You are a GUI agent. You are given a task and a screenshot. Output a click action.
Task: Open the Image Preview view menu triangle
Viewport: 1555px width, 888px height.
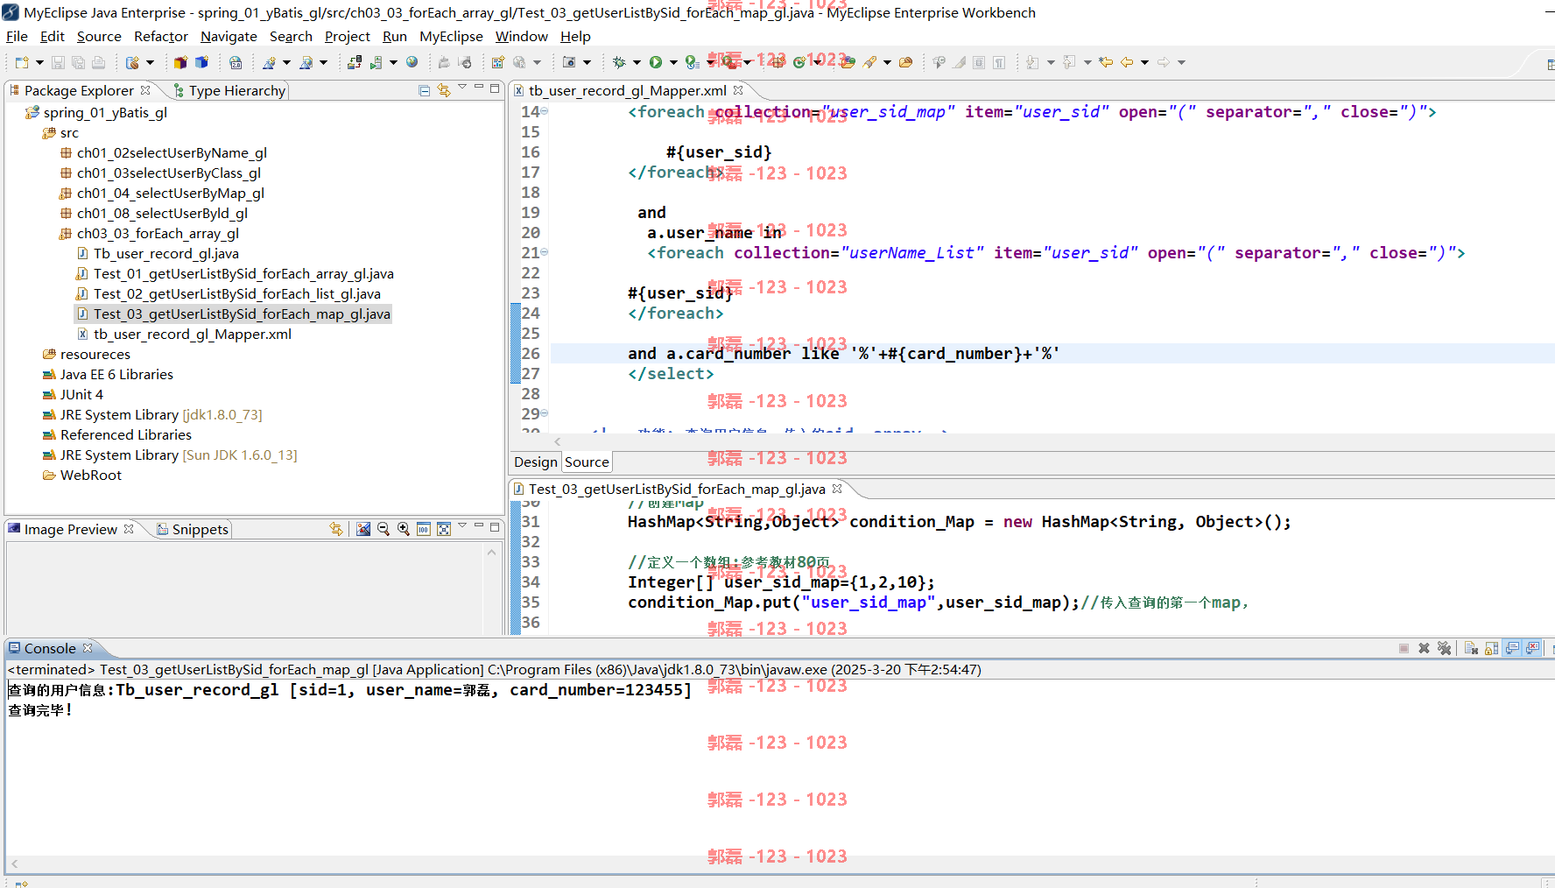tap(462, 526)
